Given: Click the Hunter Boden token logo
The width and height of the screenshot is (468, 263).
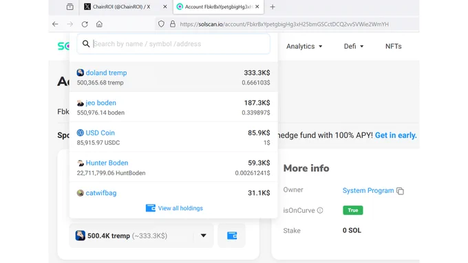Looking at the screenshot, I should (81, 163).
